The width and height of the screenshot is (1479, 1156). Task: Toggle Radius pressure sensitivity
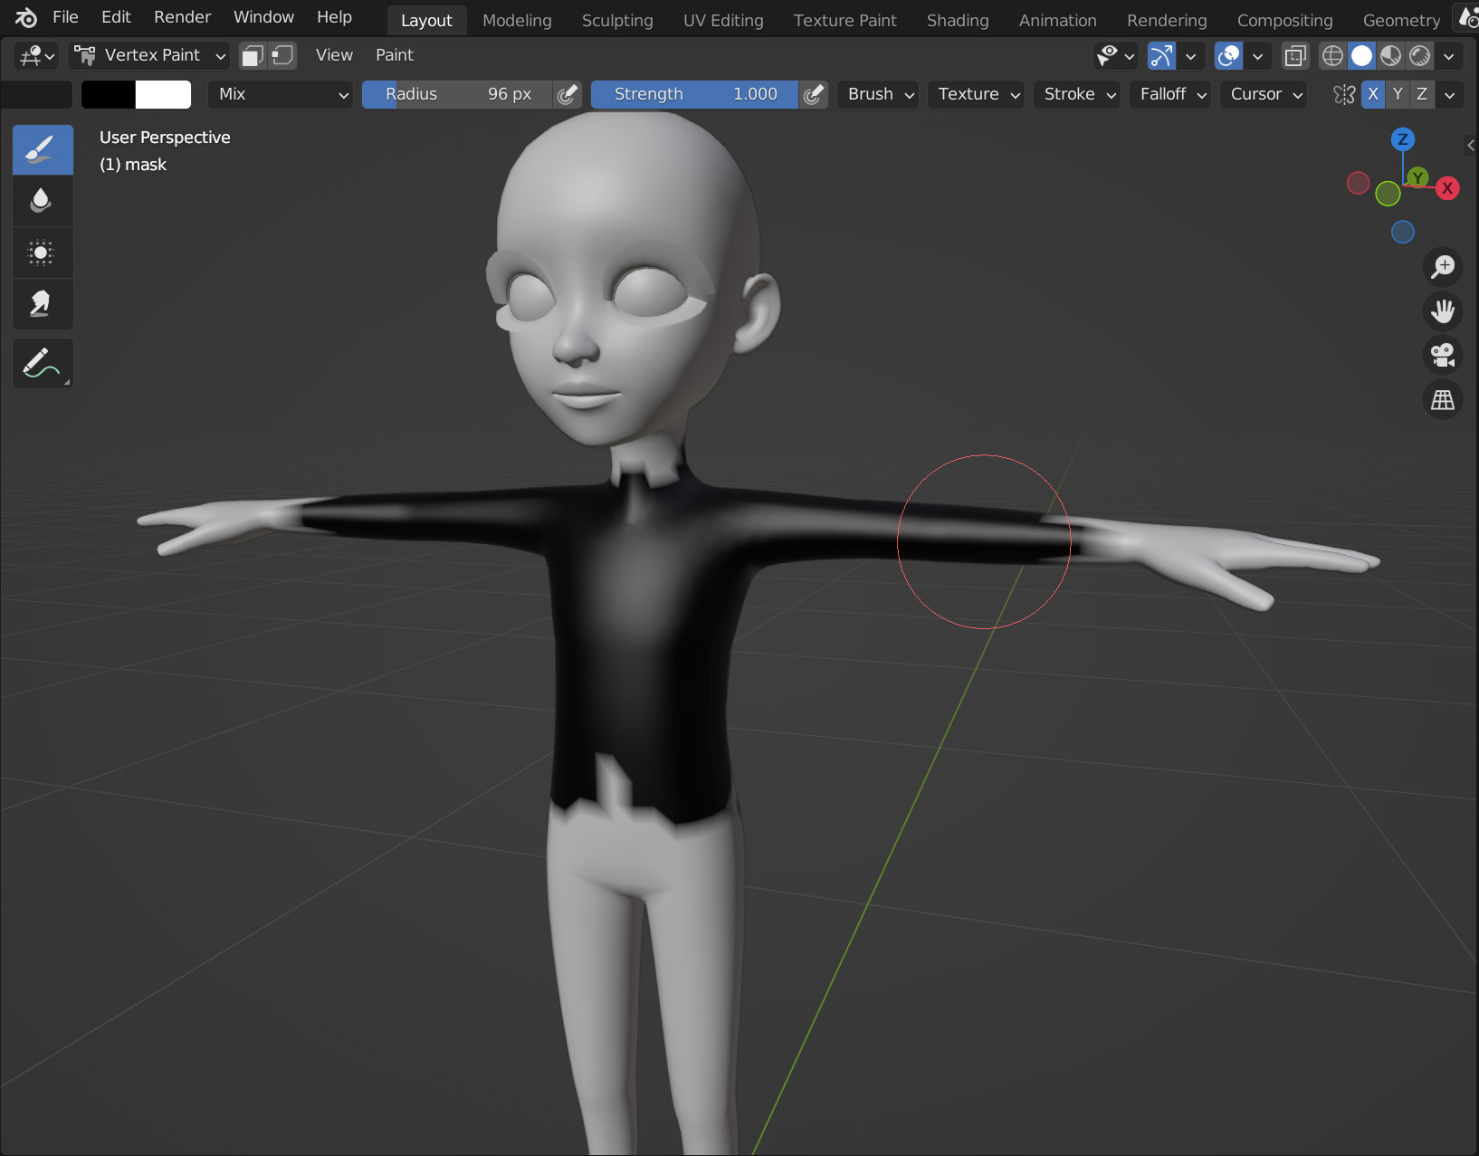pyautogui.click(x=568, y=94)
